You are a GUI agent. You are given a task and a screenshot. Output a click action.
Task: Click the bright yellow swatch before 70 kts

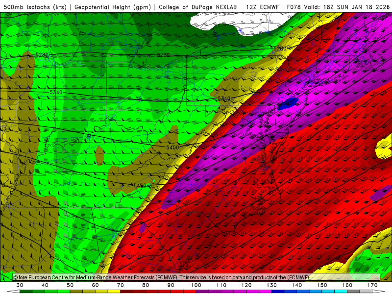click(114, 292)
